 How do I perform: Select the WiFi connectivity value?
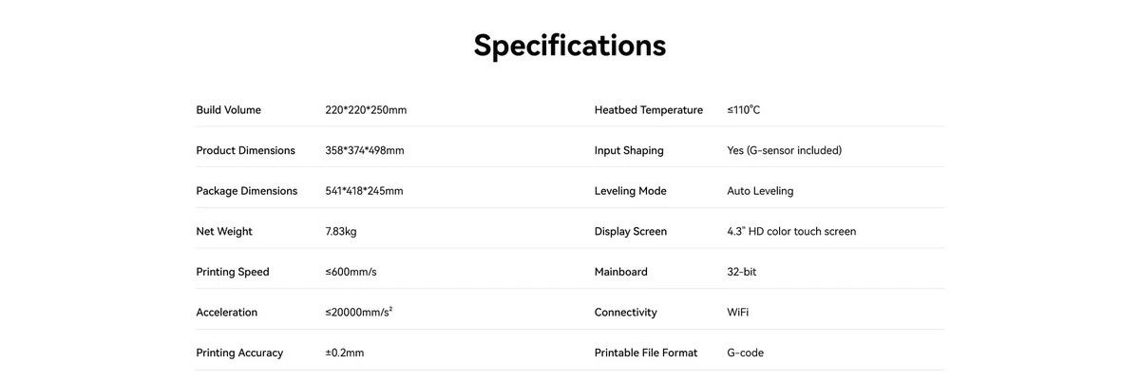(738, 313)
